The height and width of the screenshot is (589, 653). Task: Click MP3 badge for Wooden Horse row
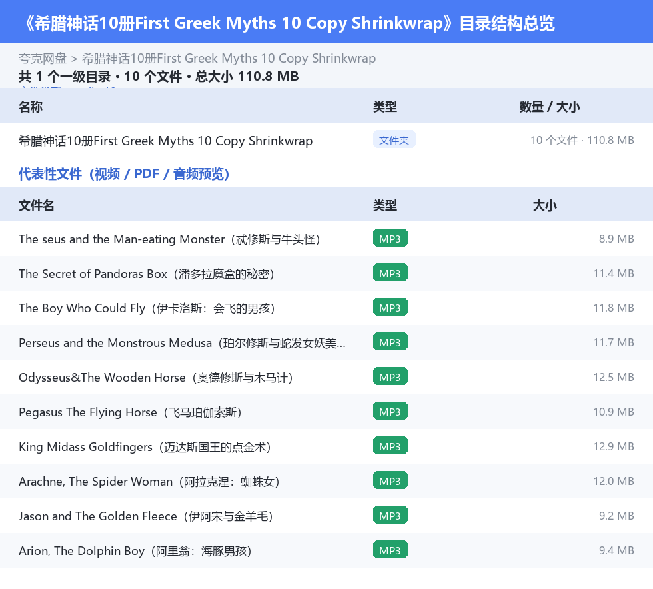[x=390, y=376]
